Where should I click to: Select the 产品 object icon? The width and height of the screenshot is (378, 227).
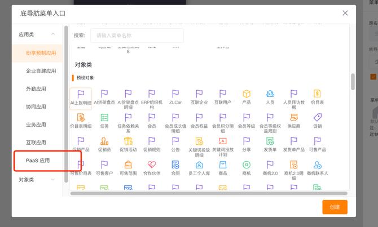(246, 94)
